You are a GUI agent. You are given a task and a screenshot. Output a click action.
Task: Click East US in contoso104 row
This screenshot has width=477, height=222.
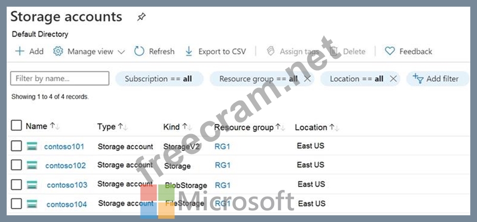tap(312, 204)
